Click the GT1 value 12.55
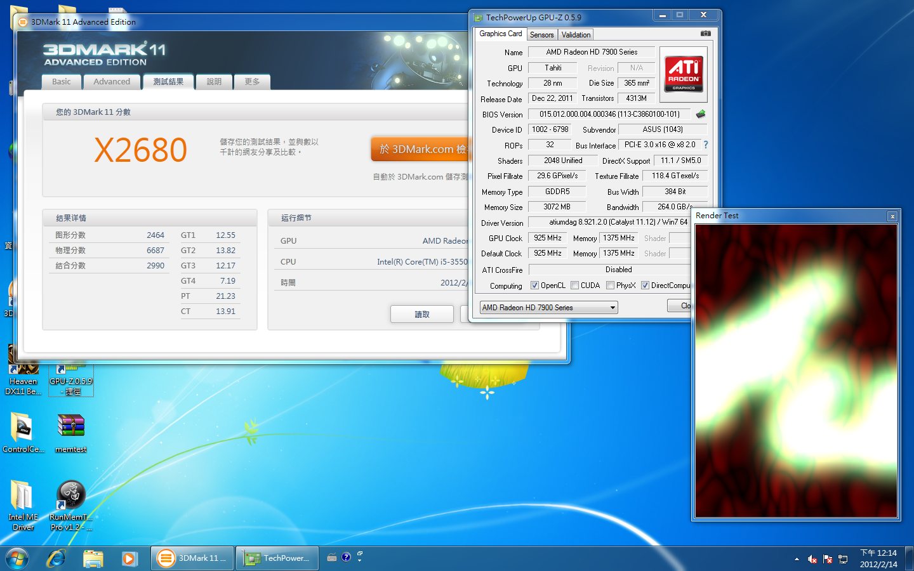 click(225, 235)
